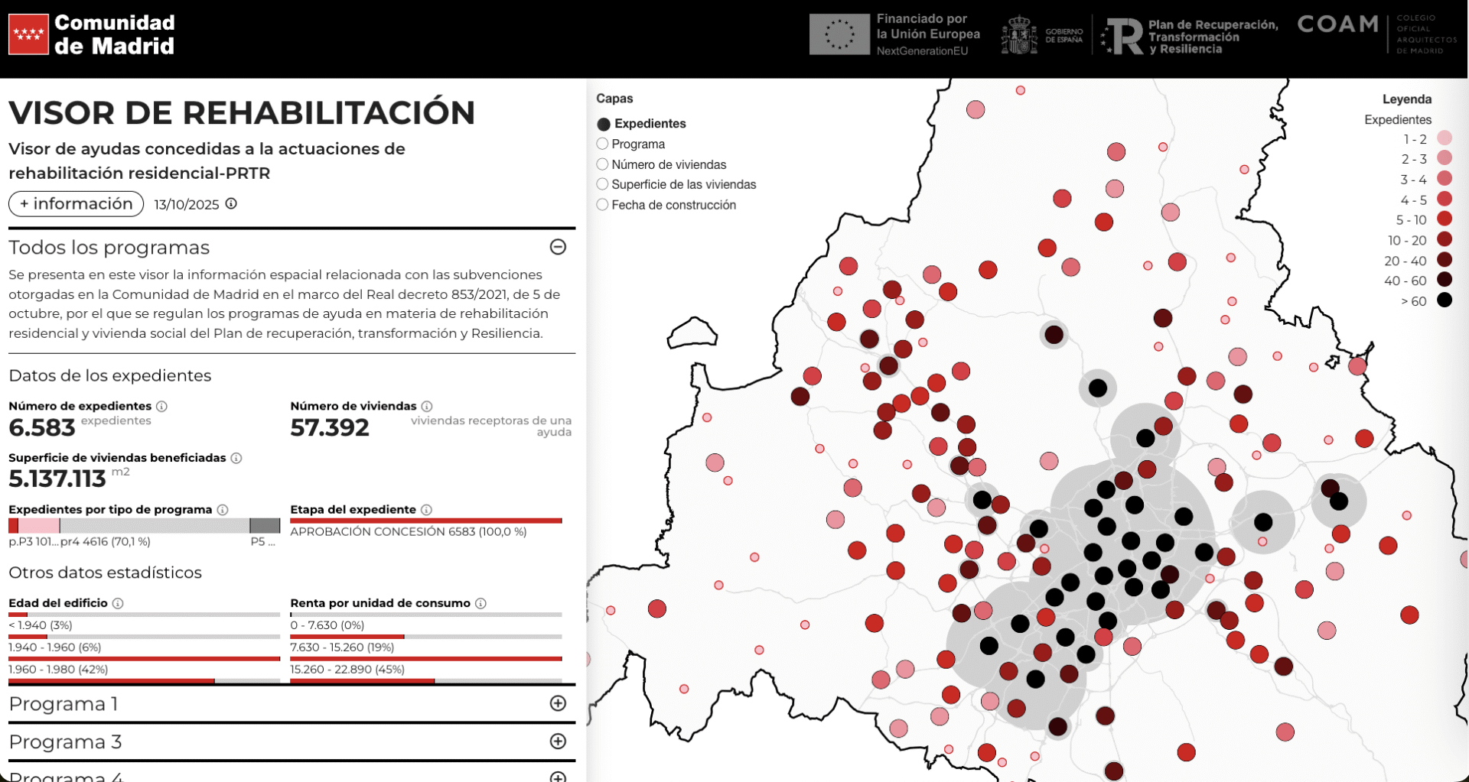
Task: Expand the Programa 3 section
Action: click(x=558, y=741)
